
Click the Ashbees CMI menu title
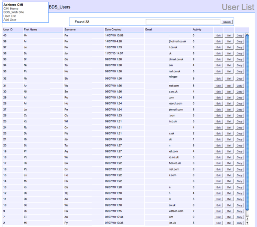click(13, 5)
